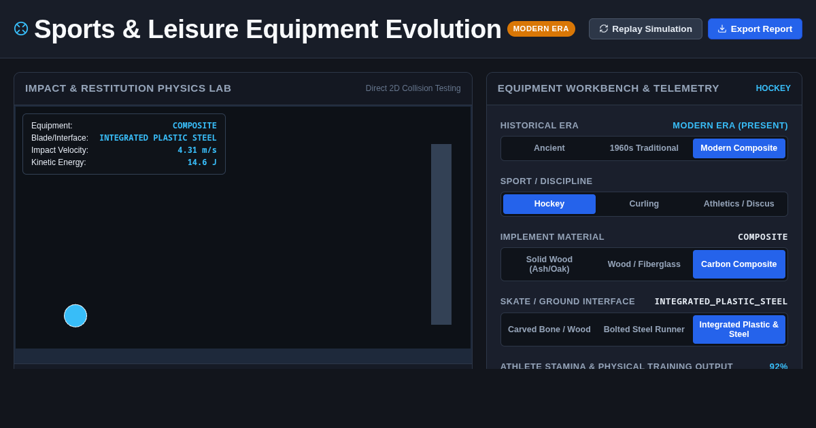Click the Implement Material COMPOSITE value
816x428 pixels.
[763, 237]
